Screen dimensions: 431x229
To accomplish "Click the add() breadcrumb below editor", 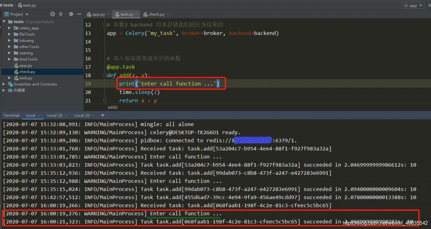I will pos(112,107).
